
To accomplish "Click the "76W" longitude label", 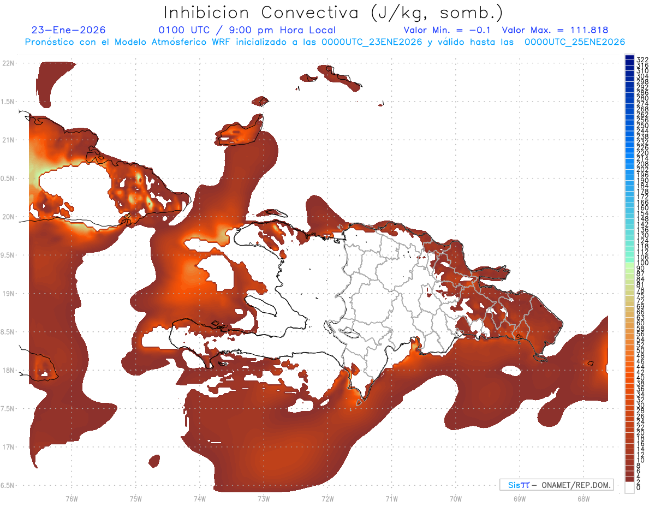I will tap(72, 498).
